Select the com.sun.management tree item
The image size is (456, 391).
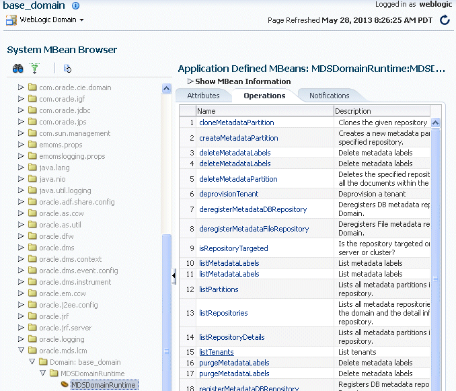[75, 133]
